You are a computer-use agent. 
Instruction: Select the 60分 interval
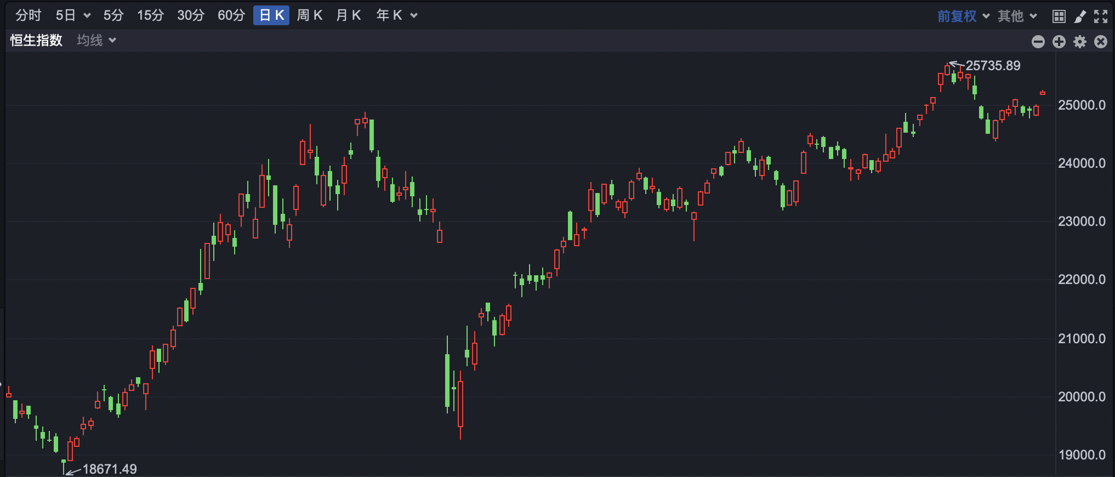click(x=231, y=15)
